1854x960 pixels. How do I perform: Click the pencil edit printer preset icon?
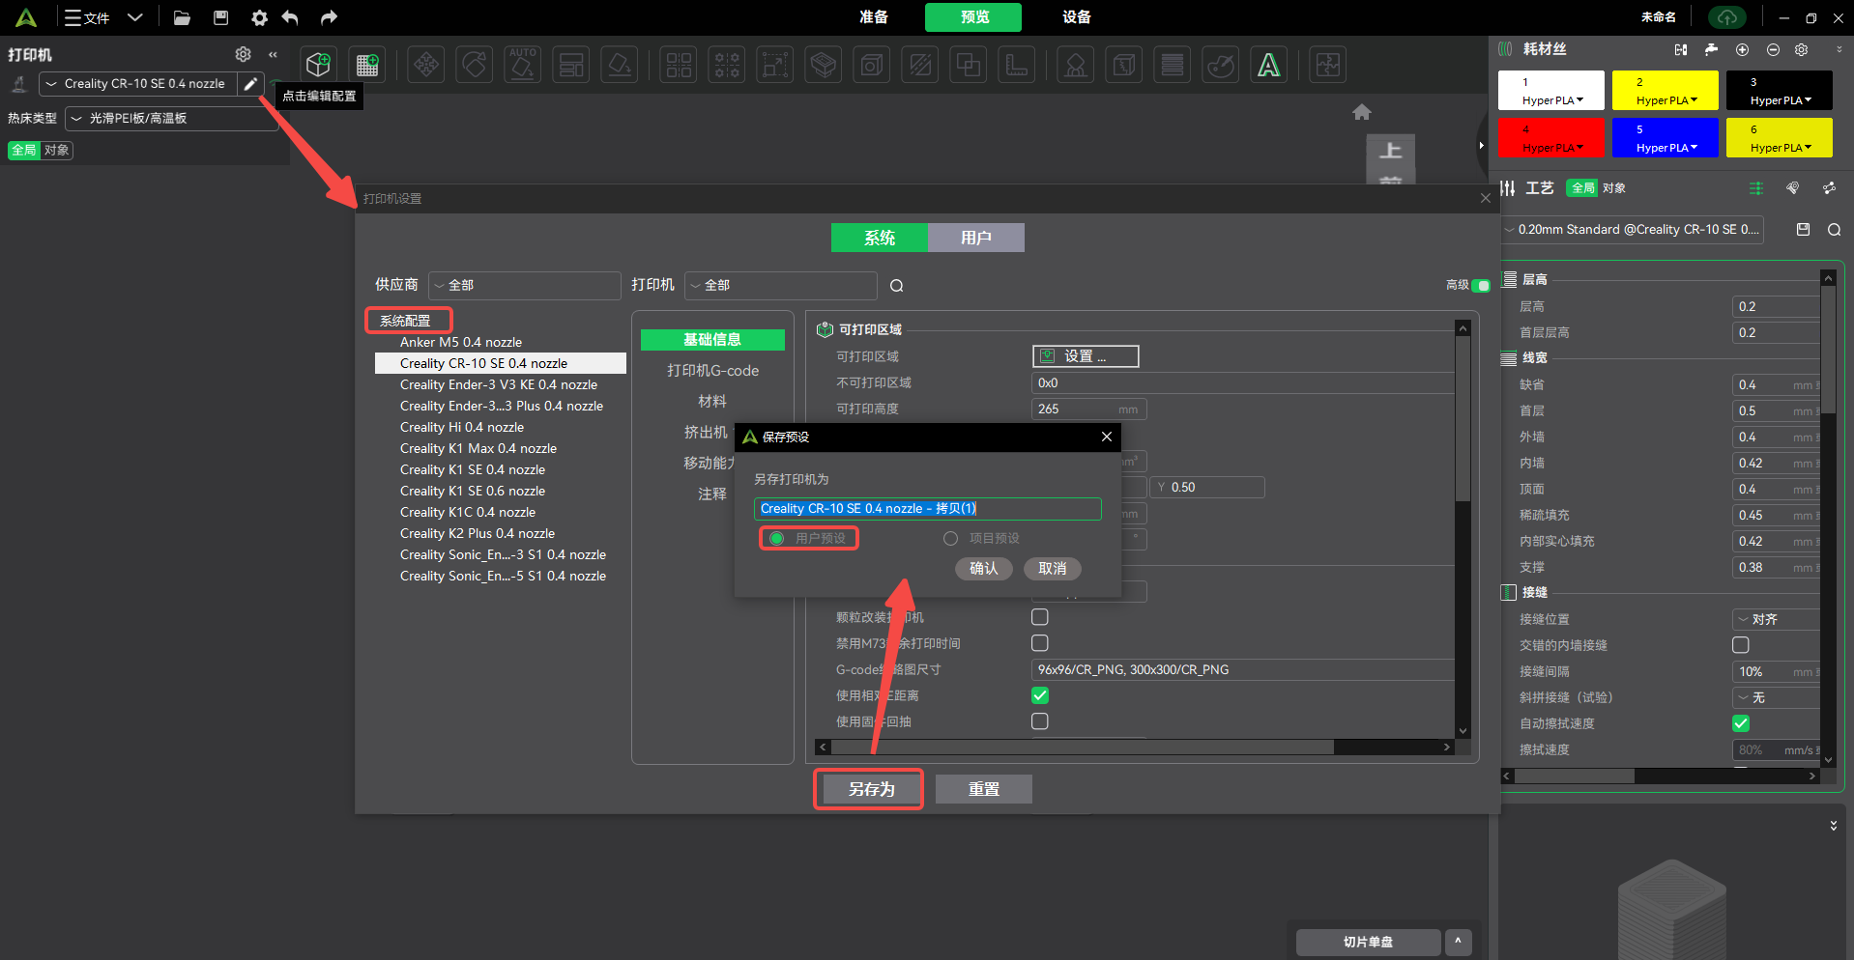click(250, 84)
